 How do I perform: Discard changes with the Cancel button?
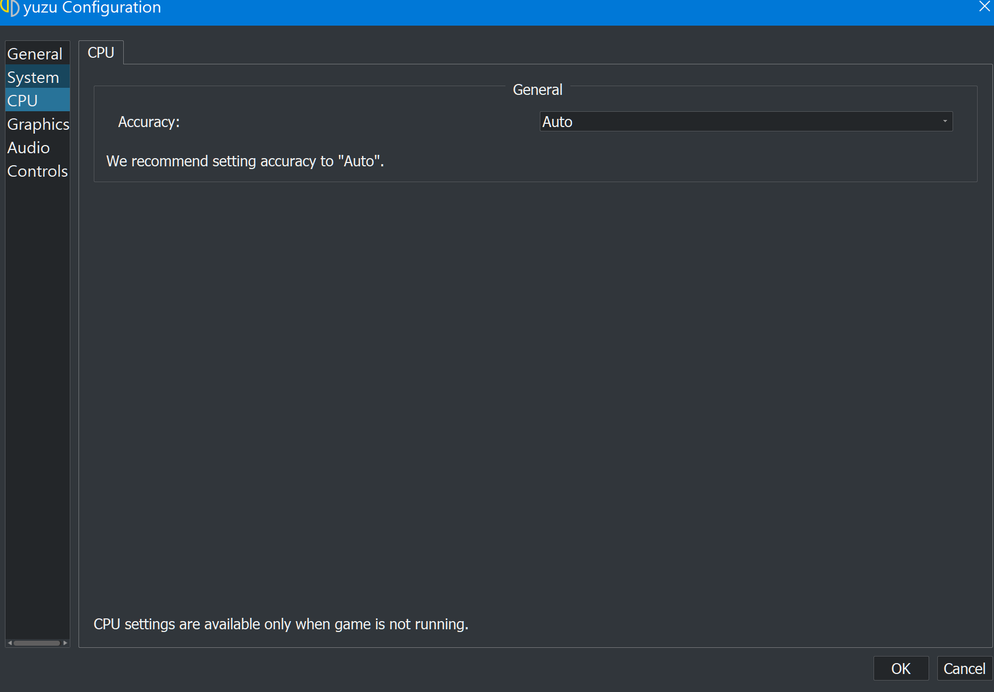(x=964, y=669)
